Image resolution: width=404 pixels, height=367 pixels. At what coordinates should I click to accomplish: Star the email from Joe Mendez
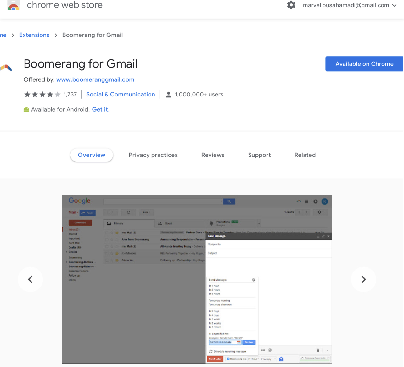(x=112, y=253)
